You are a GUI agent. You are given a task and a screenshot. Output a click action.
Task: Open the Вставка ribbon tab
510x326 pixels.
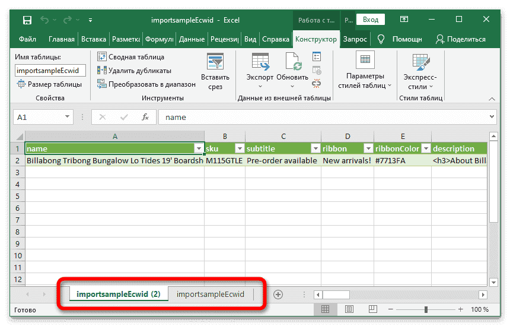click(x=94, y=39)
